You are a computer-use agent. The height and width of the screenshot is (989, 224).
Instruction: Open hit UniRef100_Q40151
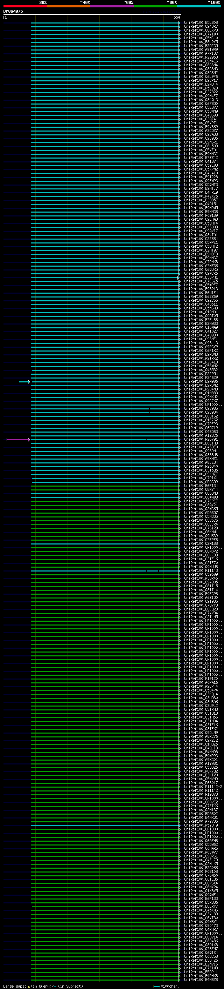(201, 204)
